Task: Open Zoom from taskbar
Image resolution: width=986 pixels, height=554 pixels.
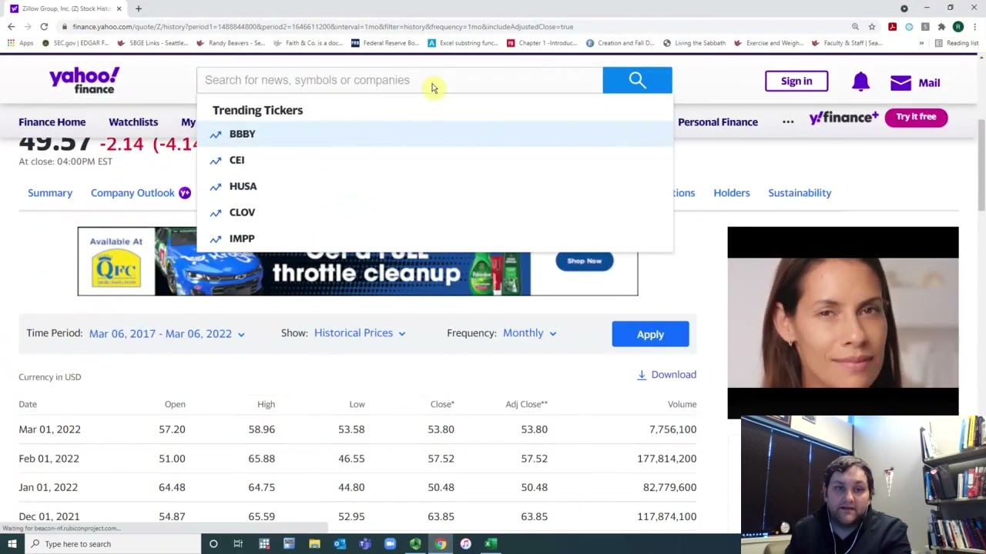Action: pyautogui.click(x=390, y=544)
